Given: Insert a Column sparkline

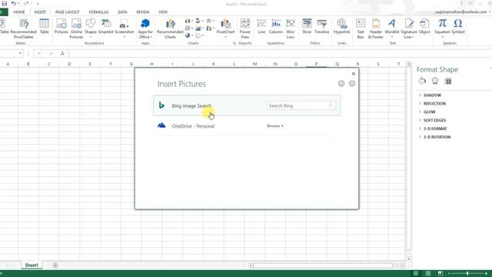Looking at the screenshot, I should (276, 26).
